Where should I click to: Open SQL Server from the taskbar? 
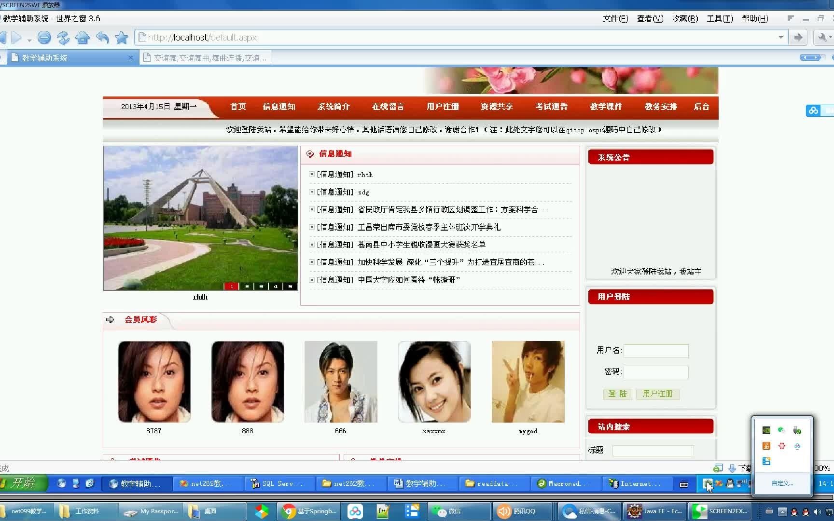[279, 483]
